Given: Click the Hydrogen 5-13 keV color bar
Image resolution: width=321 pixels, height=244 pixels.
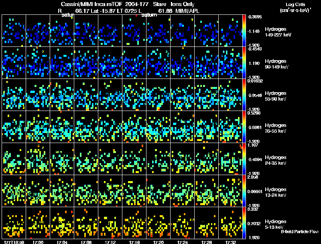Looking at the screenshot, I should [244, 223].
